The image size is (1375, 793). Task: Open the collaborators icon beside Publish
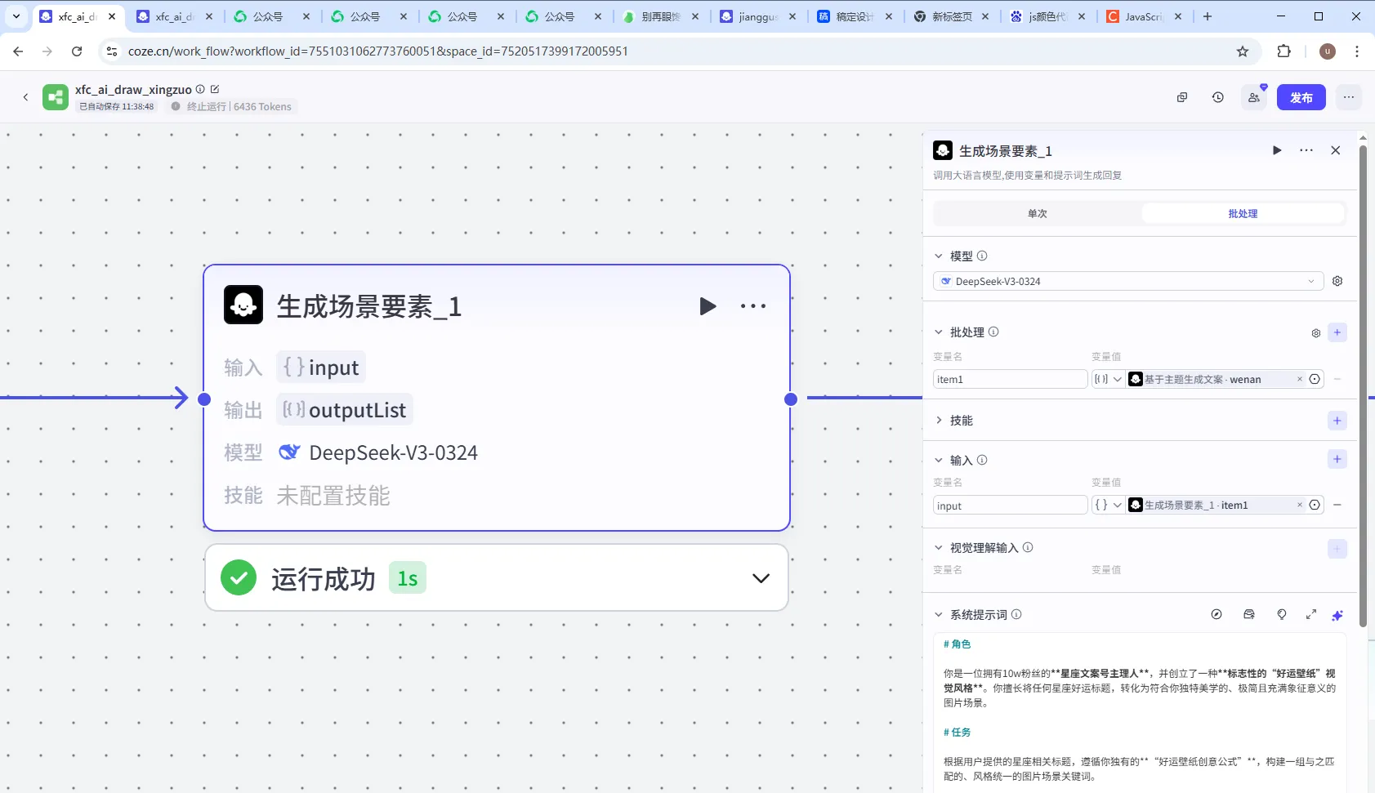click(1253, 97)
